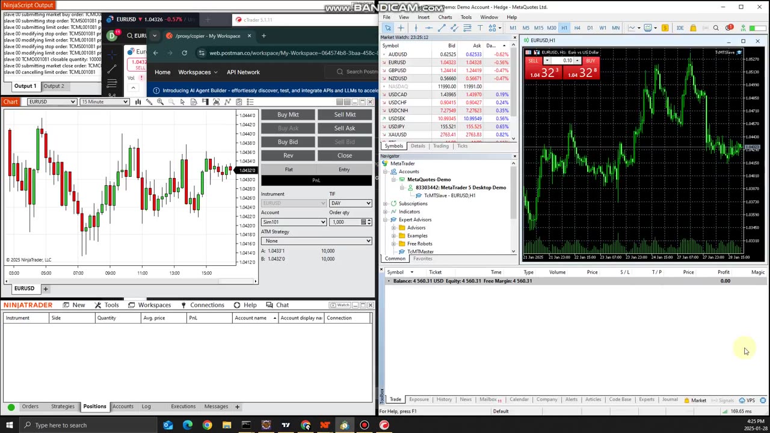Select XAUUSD row in Market Watch
Image resolution: width=770 pixels, height=433 pixels.
coord(446,135)
